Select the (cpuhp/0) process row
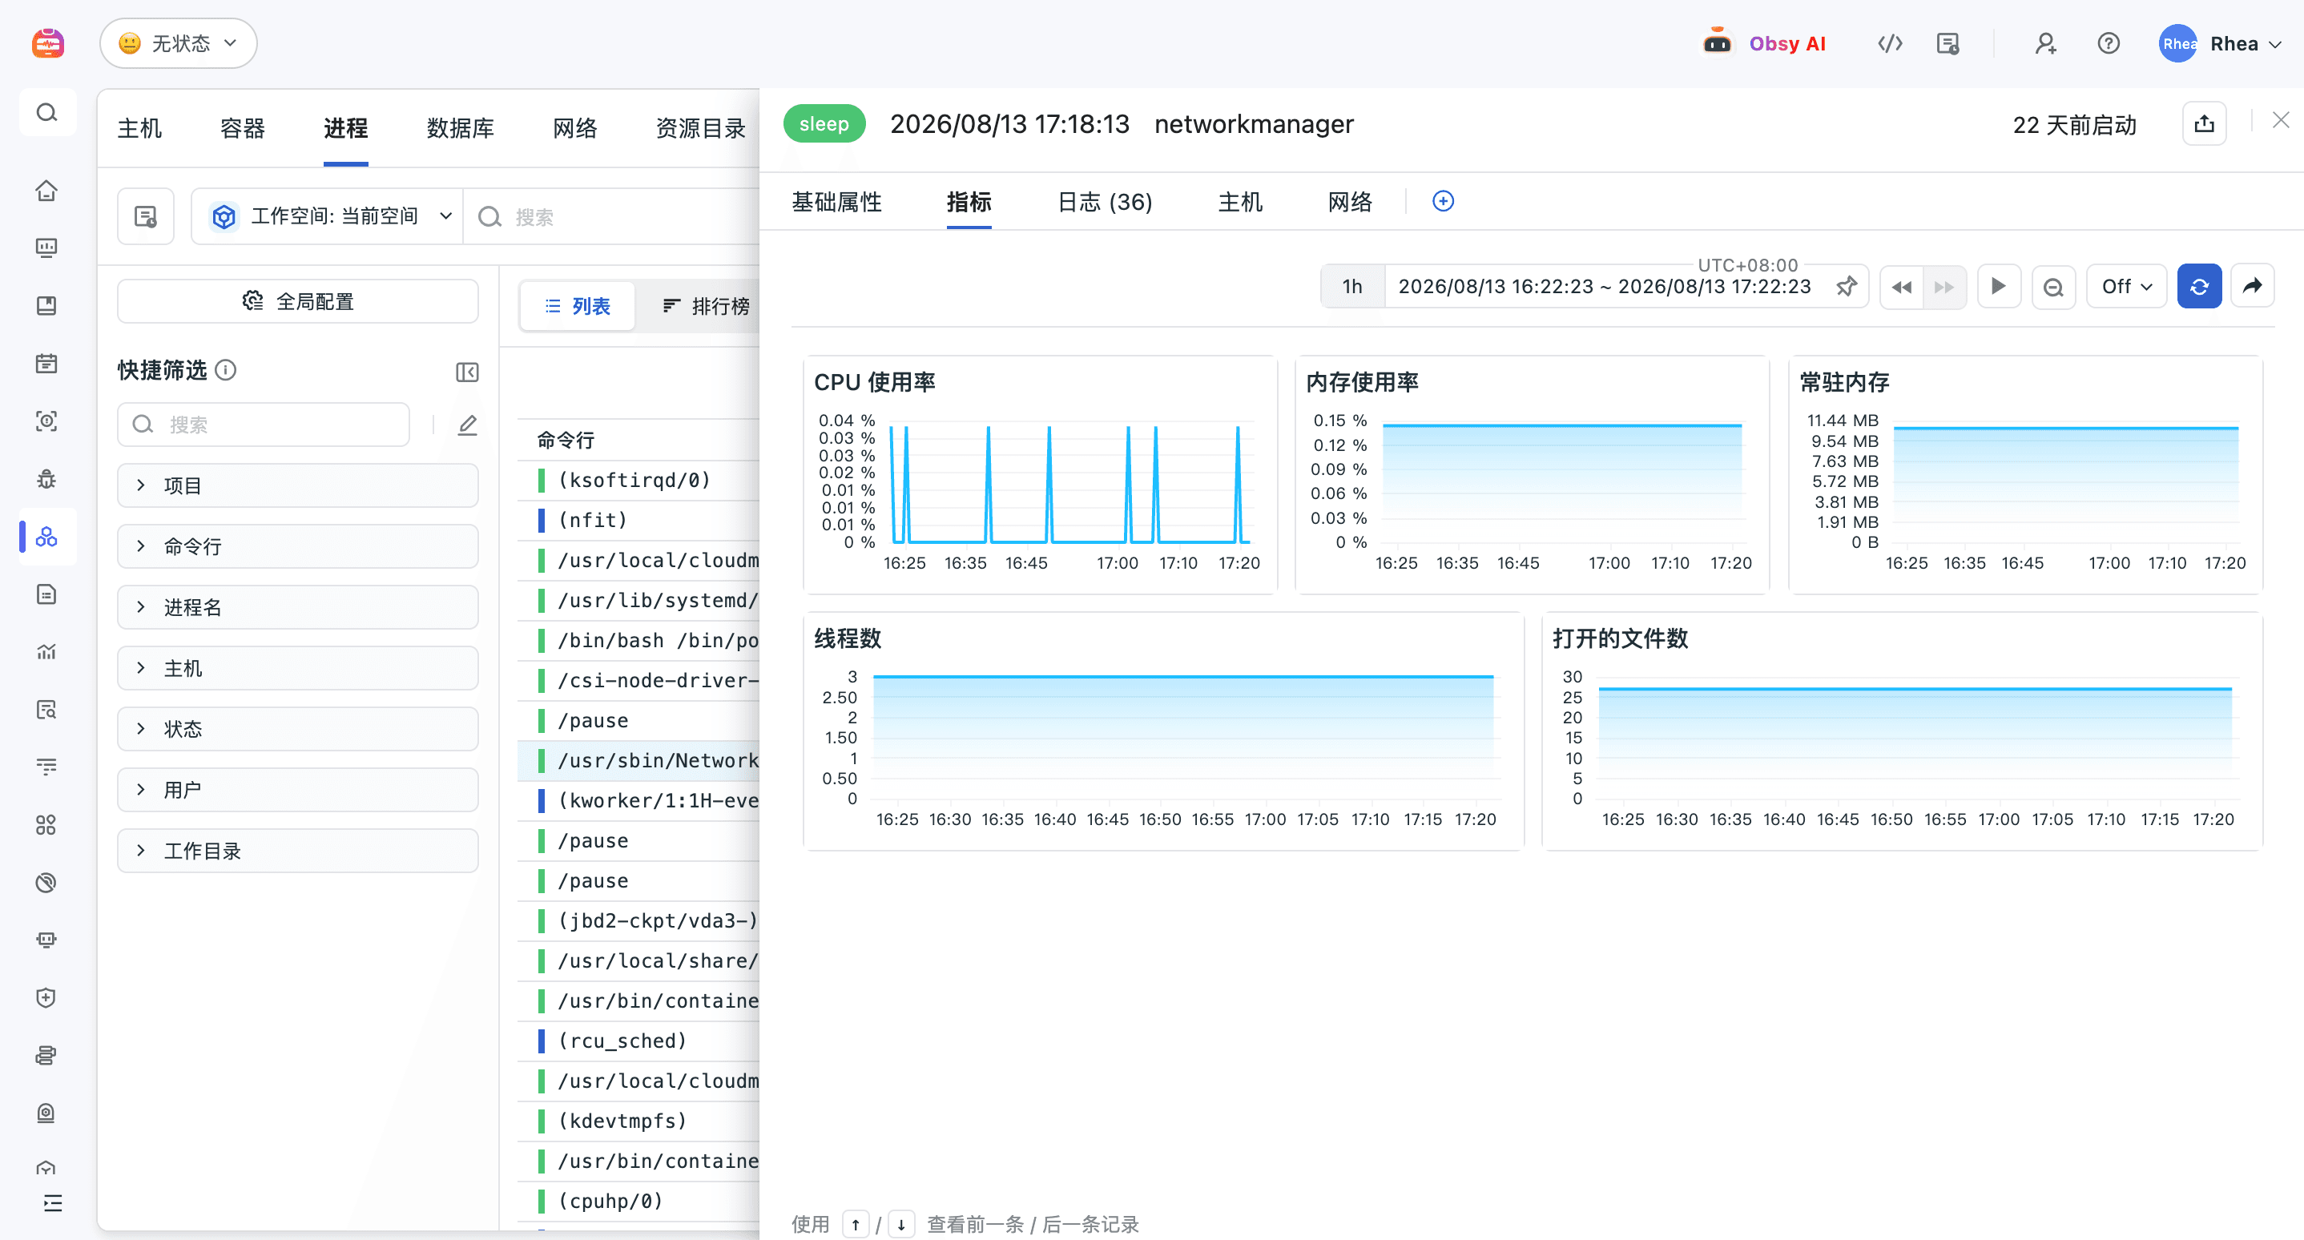2304x1240 pixels. [x=638, y=1201]
